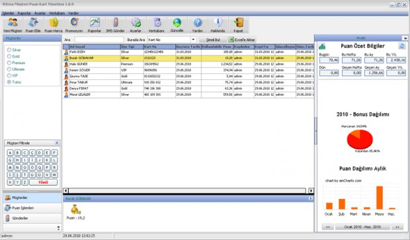This screenshot has height=240, width=410.
Task: Click the Ara search input field
Action: click(x=99, y=40)
